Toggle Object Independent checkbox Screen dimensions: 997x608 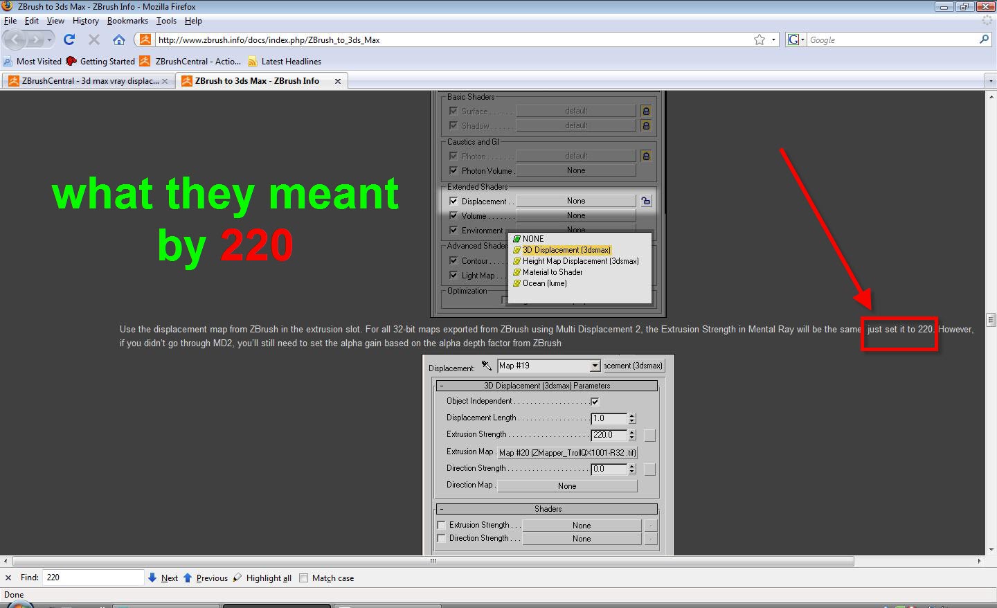coord(595,401)
